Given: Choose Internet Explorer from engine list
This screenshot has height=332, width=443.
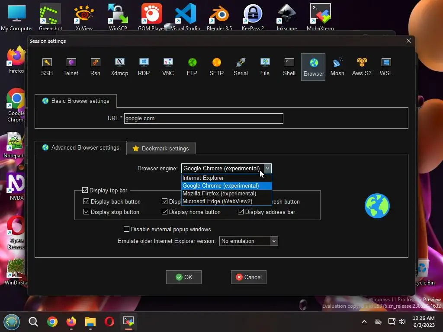Looking at the screenshot, I should 227,178.
